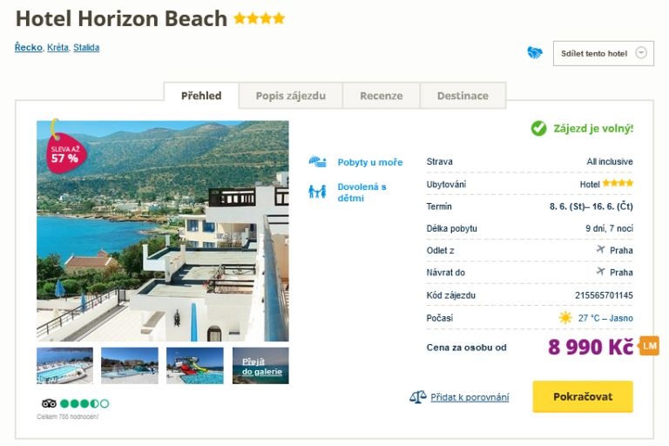Select the 'Destinace' tab
The height and width of the screenshot is (446, 669).
(463, 96)
